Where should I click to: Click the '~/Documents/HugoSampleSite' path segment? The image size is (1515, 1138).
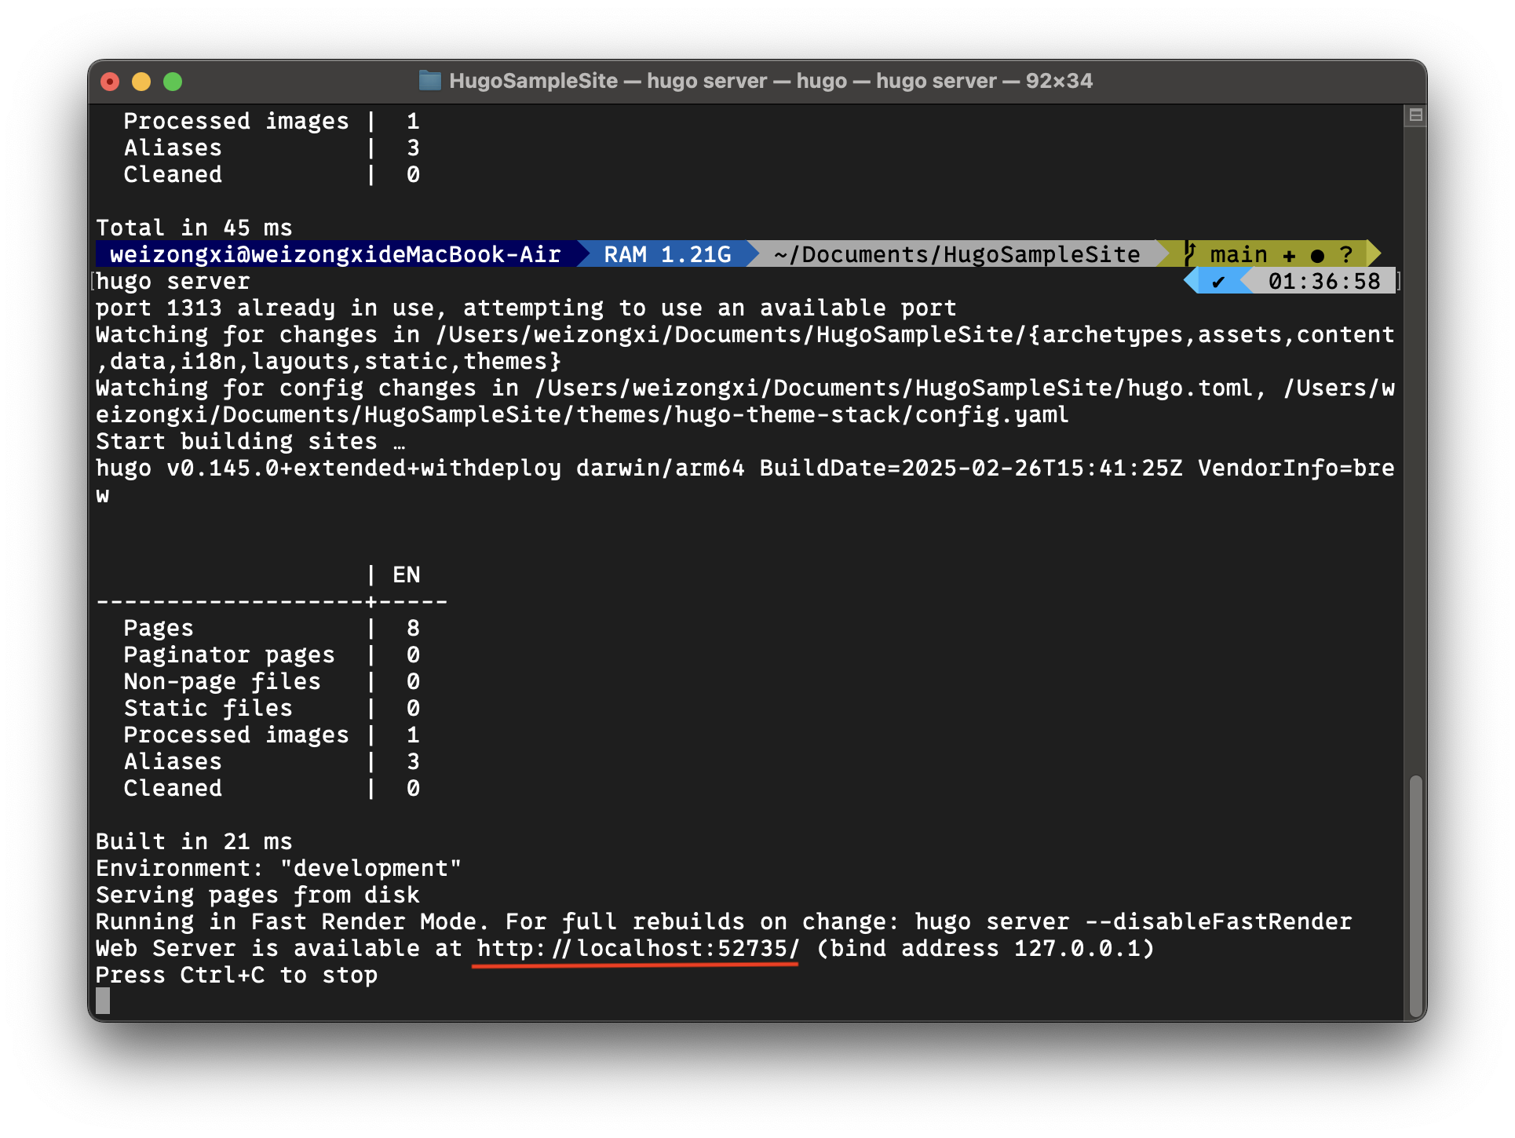point(957,254)
